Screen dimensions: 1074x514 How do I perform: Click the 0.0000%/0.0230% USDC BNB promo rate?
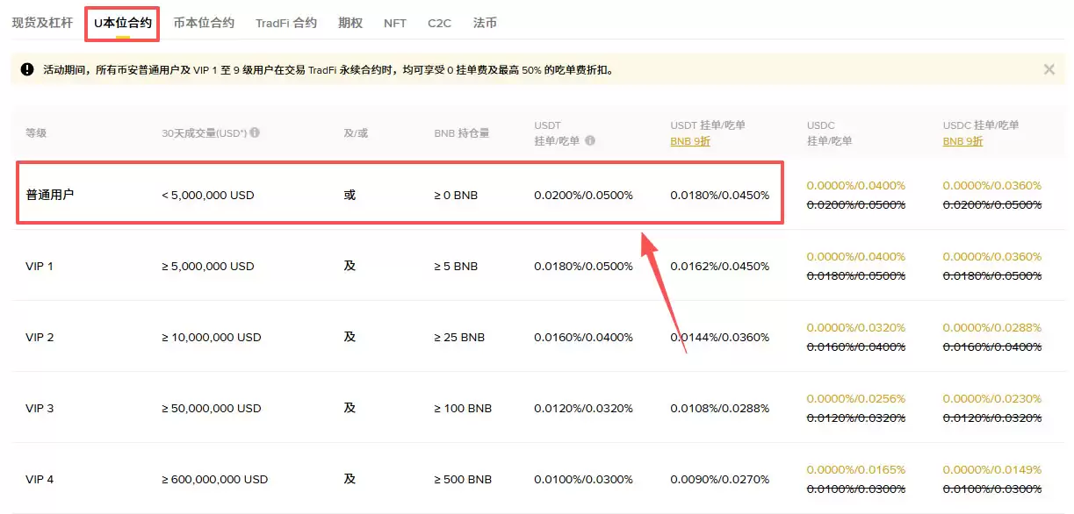[x=992, y=398]
